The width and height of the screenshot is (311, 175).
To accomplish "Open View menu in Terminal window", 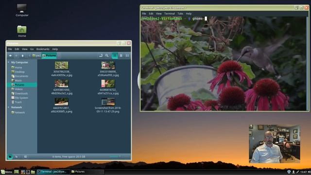I will click(159, 14).
